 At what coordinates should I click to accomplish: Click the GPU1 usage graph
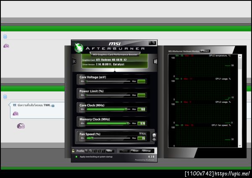pyautogui.click(x=203, y=90)
